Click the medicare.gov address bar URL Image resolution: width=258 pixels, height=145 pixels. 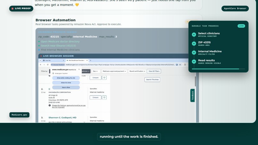(120, 65)
